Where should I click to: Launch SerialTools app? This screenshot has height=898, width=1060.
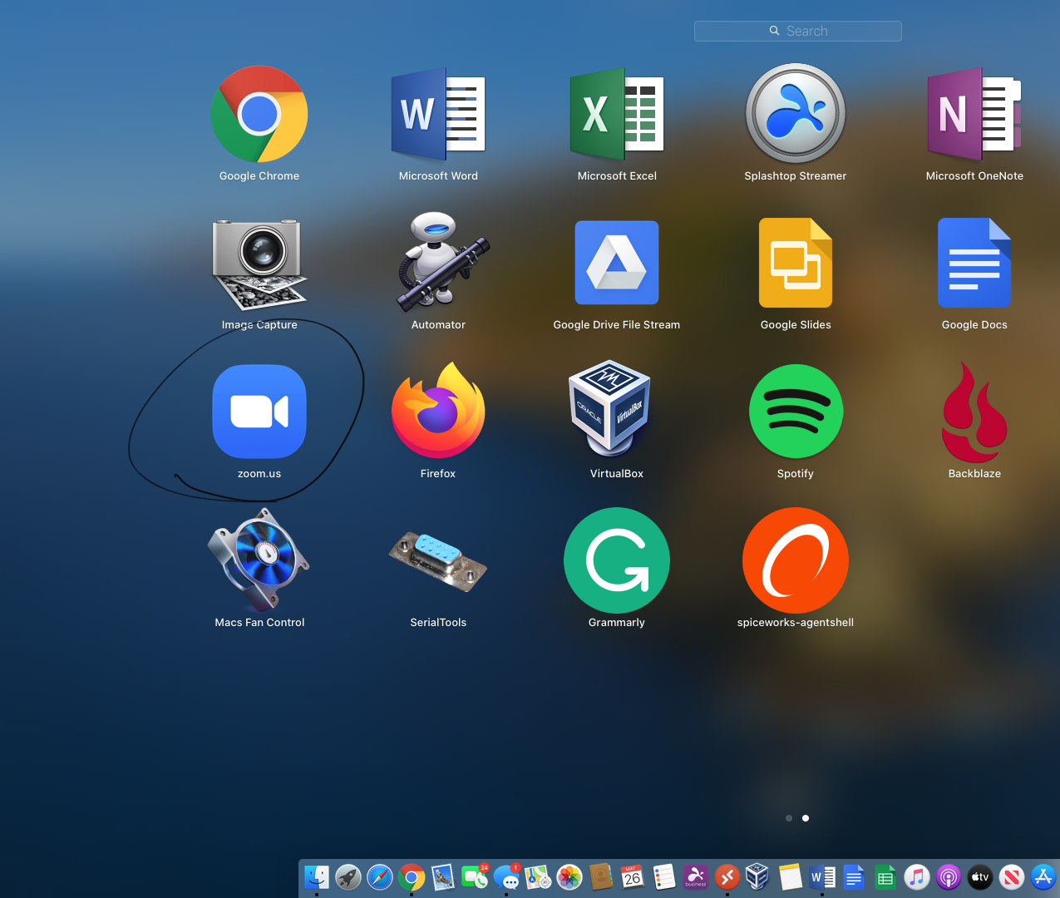438,561
